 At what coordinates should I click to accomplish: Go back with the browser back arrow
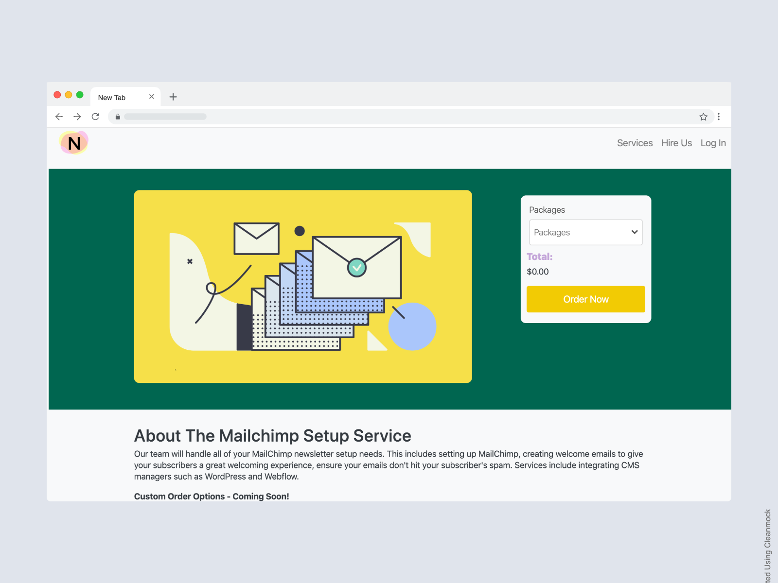pyautogui.click(x=59, y=117)
